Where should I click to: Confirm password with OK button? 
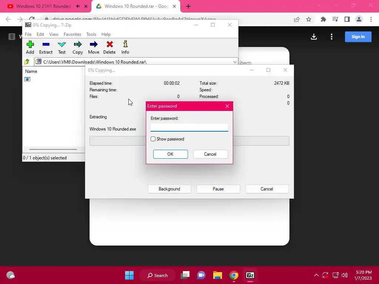tap(170, 154)
